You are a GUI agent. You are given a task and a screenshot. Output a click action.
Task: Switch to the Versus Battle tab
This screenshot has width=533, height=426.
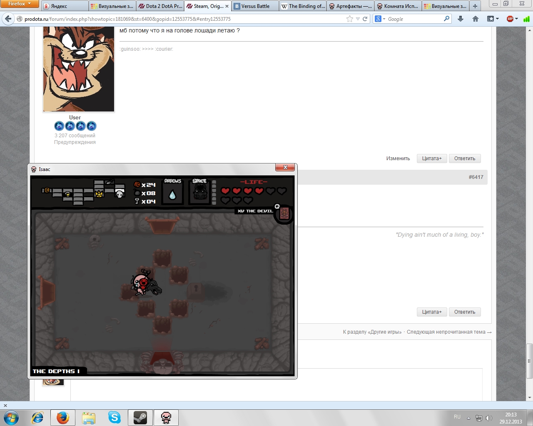pos(255,6)
